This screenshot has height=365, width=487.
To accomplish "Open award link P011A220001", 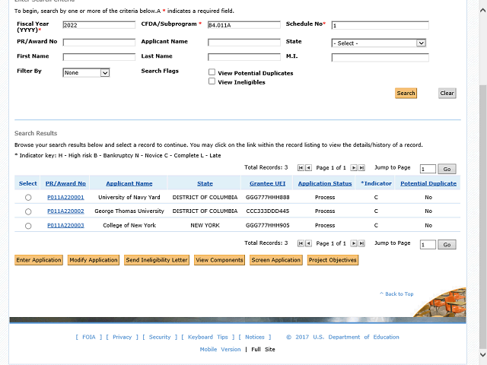I will 65,198.
